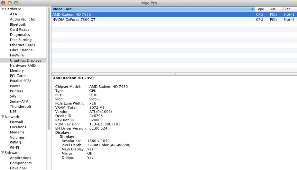Click the bold AMD Radeon HD 7950 heading
Screen dimensions: 297x170
pyautogui.click(x=74, y=78)
